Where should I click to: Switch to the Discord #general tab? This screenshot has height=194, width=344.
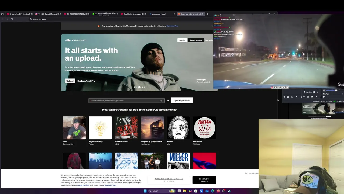tap(48, 14)
